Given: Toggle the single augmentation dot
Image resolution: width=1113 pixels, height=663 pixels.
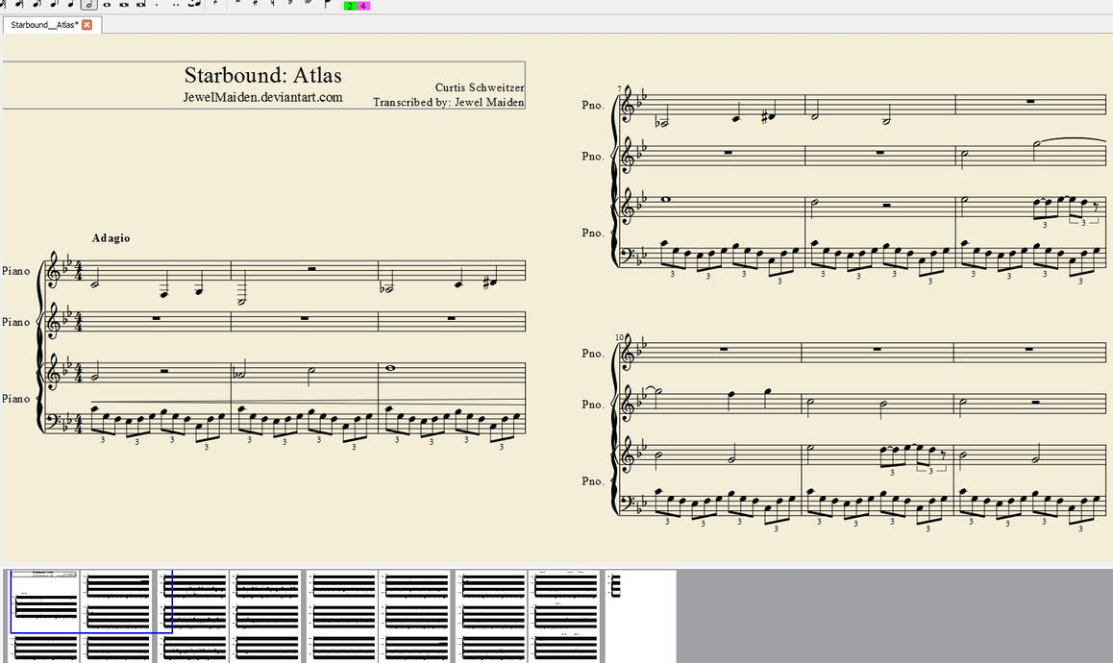Looking at the screenshot, I should (158, 4).
